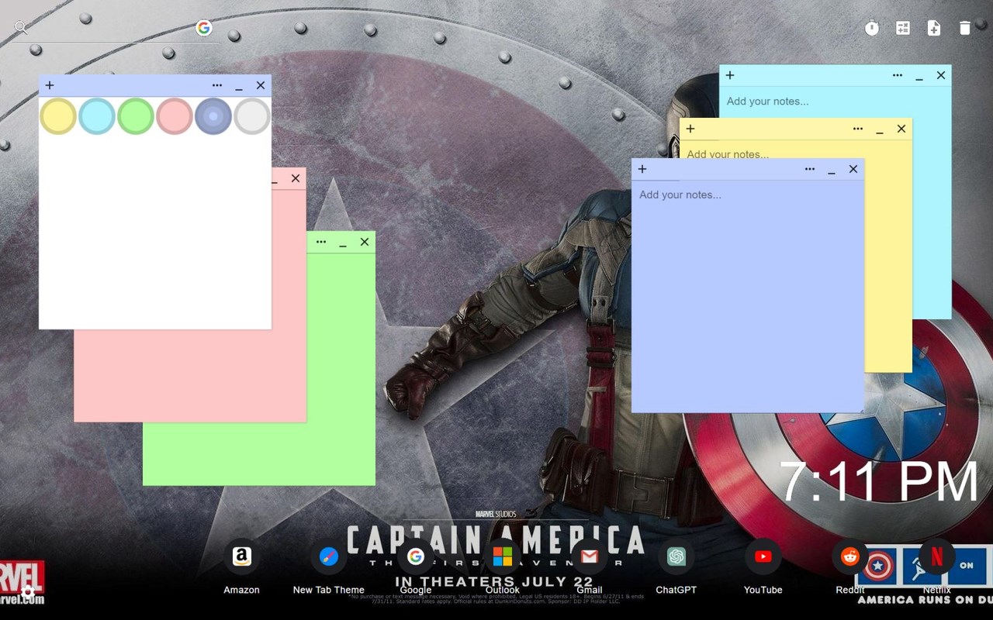Open the three-dot menu on the blue note
The image size is (993, 620).
(x=810, y=169)
